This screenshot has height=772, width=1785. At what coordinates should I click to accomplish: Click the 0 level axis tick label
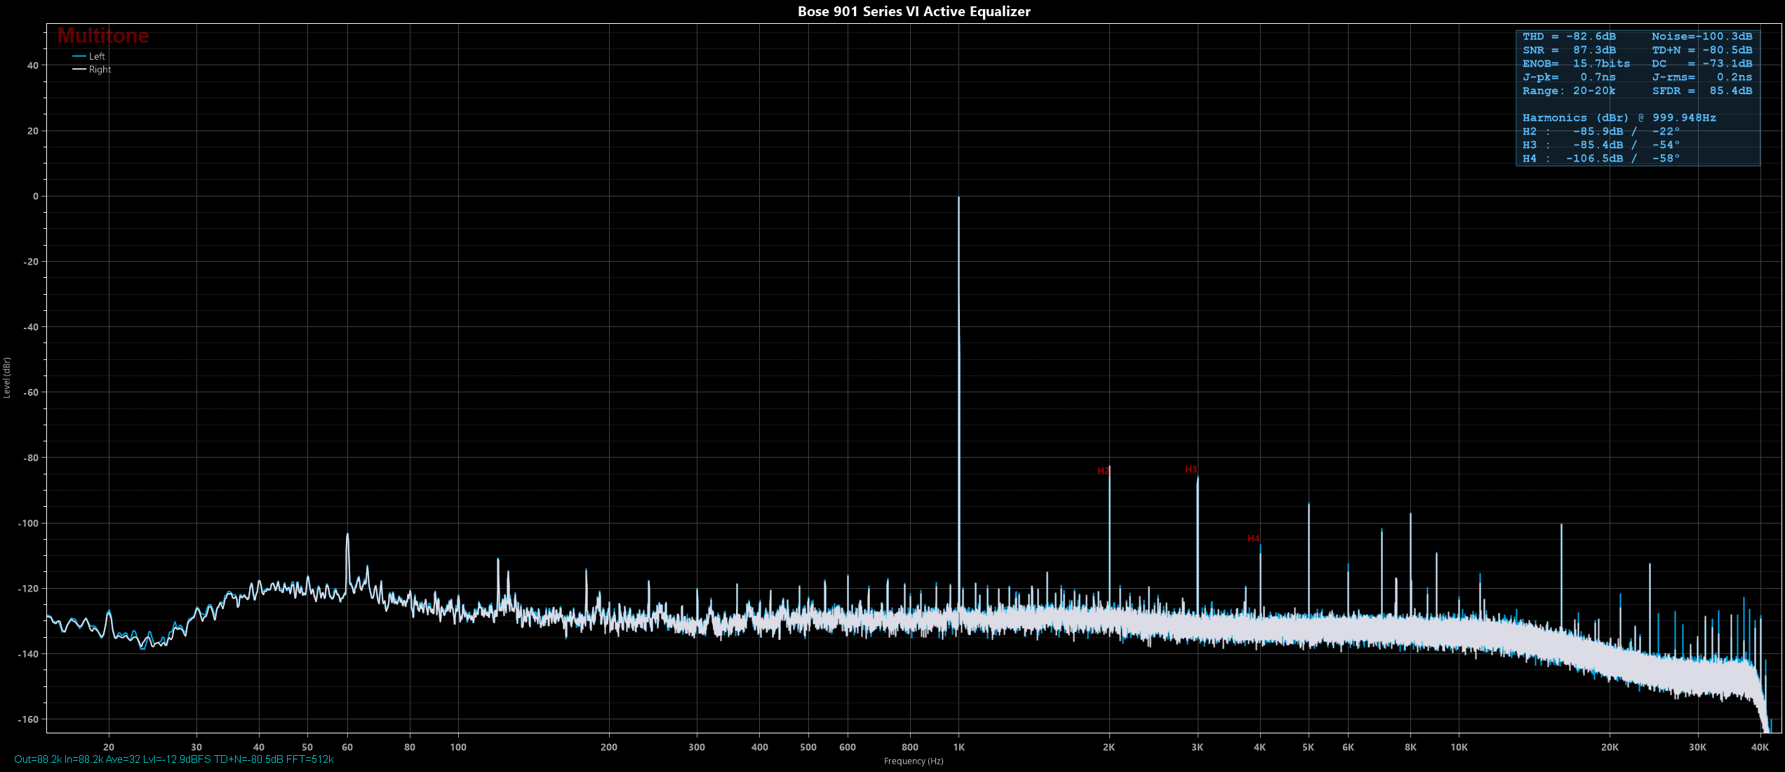(x=36, y=197)
